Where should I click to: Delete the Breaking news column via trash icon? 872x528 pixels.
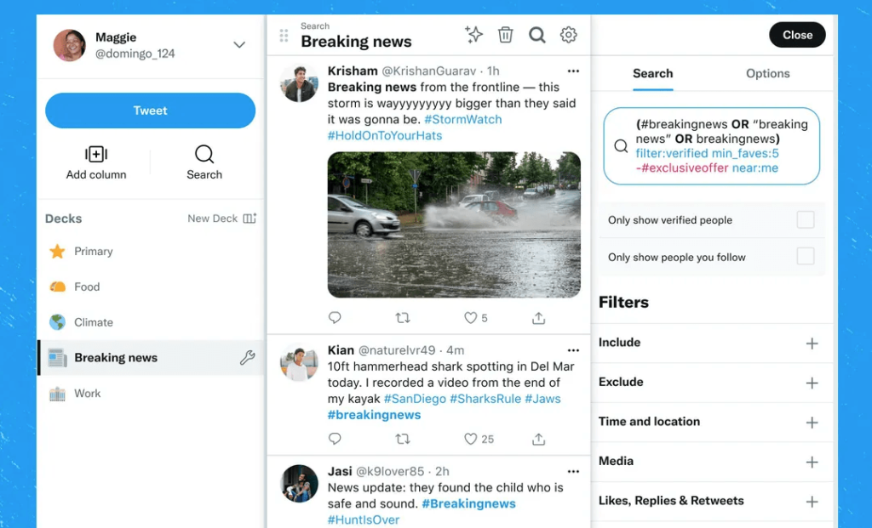pos(505,34)
